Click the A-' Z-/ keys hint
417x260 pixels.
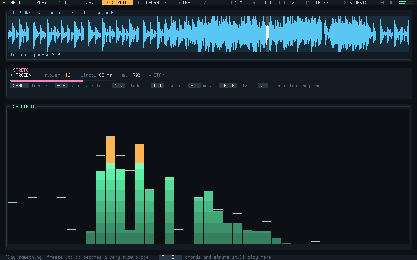pyautogui.click(x=171, y=257)
